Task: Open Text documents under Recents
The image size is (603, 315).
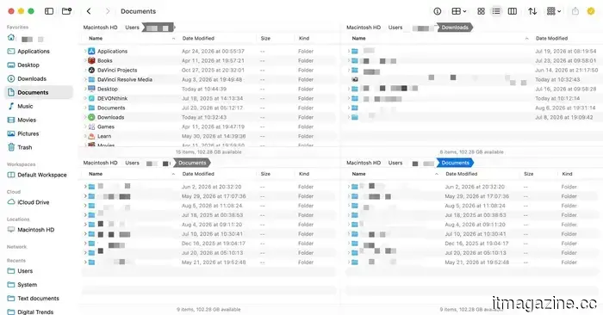Action: (x=38, y=299)
